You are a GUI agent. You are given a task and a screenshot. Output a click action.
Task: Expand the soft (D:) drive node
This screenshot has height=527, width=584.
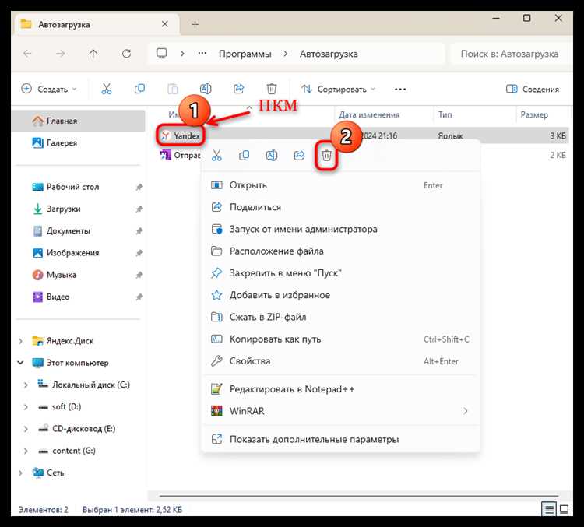click(x=26, y=406)
